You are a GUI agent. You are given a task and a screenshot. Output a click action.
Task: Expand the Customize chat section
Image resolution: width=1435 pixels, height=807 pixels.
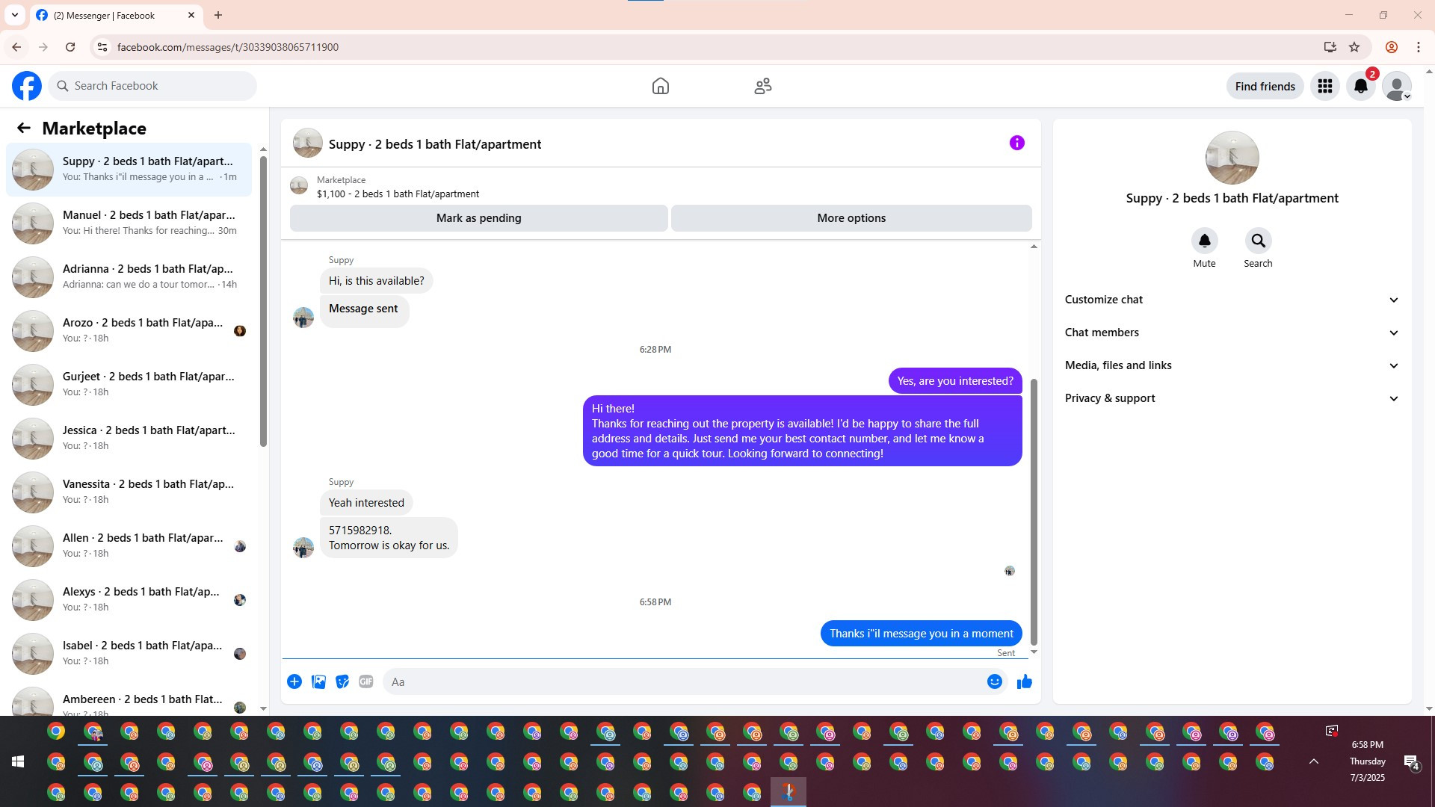[x=1231, y=300]
